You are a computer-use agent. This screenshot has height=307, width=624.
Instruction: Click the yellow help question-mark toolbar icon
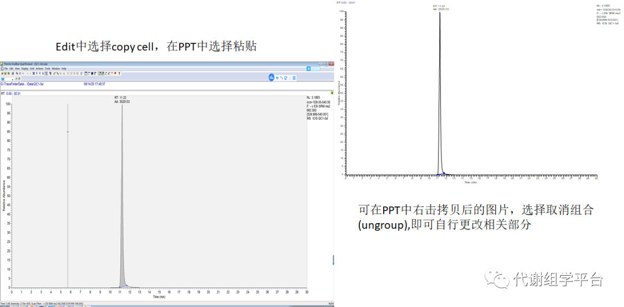coord(120,73)
